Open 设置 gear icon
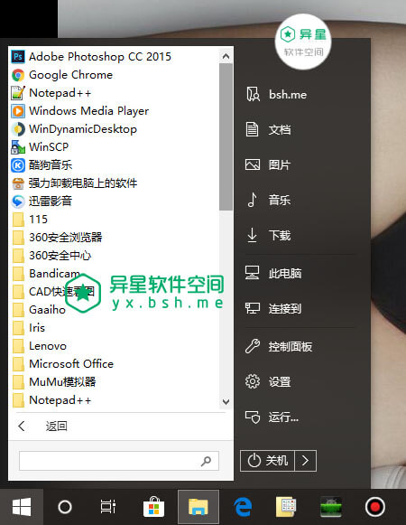Screen dimensions: 406x525 tap(253, 381)
